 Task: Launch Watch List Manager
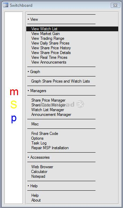(x=48, y=110)
